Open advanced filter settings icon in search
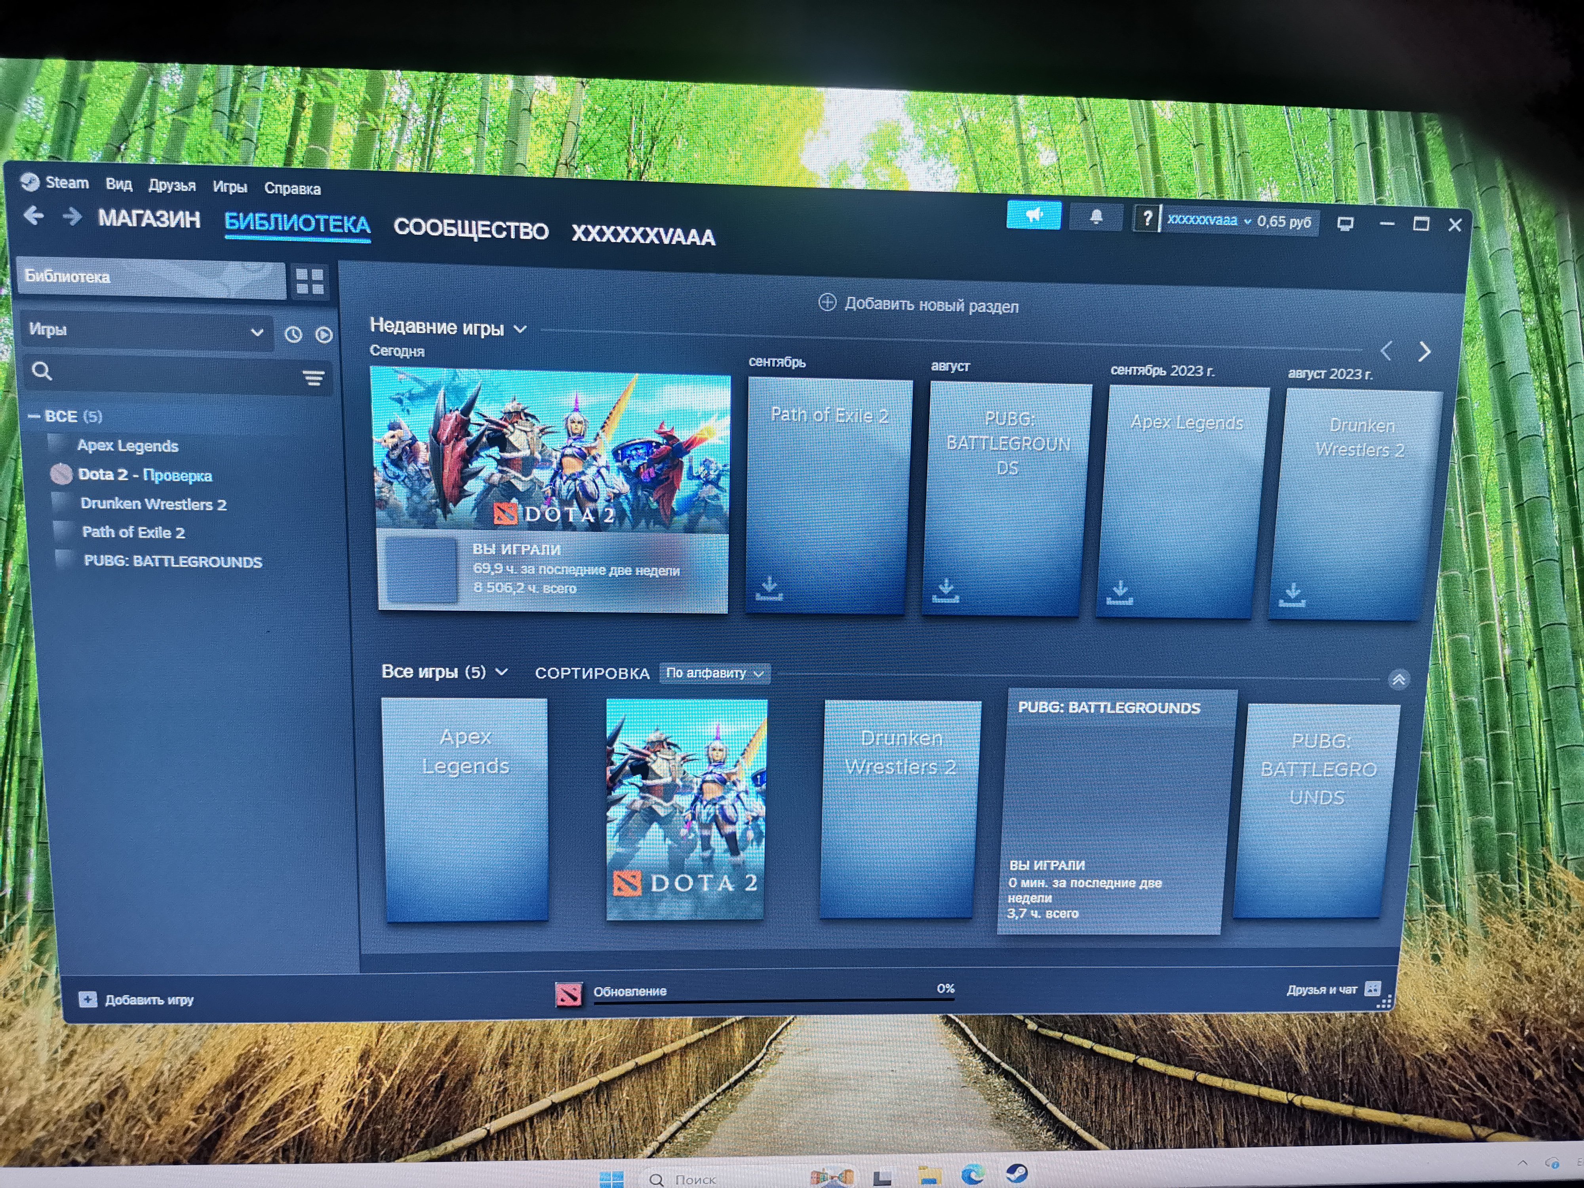Viewport: 1584px width, 1188px height. [x=313, y=377]
